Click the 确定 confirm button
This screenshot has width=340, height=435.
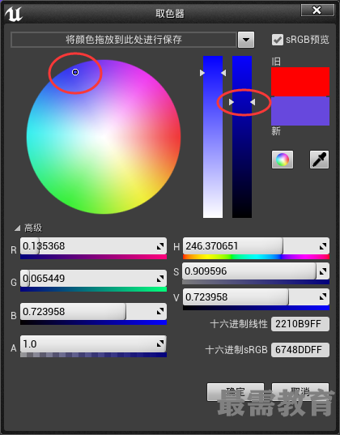236,392
